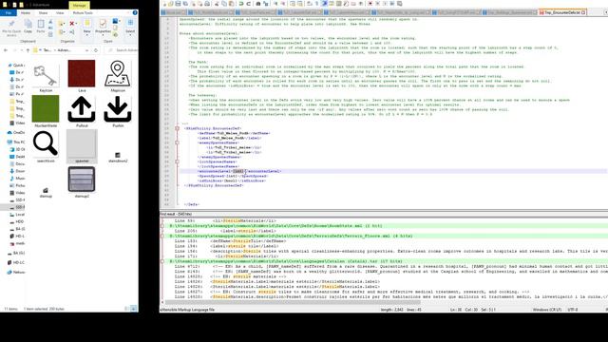Image resolution: width=608 pixels, height=342 pixels.
Task: Collapse RoomStats.xml search result group
Action: pos(162,226)
